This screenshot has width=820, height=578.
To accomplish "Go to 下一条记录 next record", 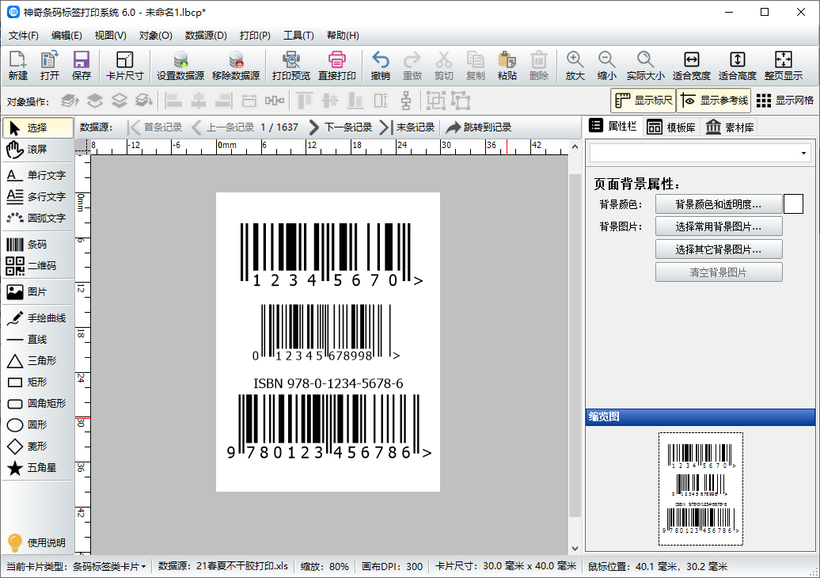I will click(x=340, y=127).
